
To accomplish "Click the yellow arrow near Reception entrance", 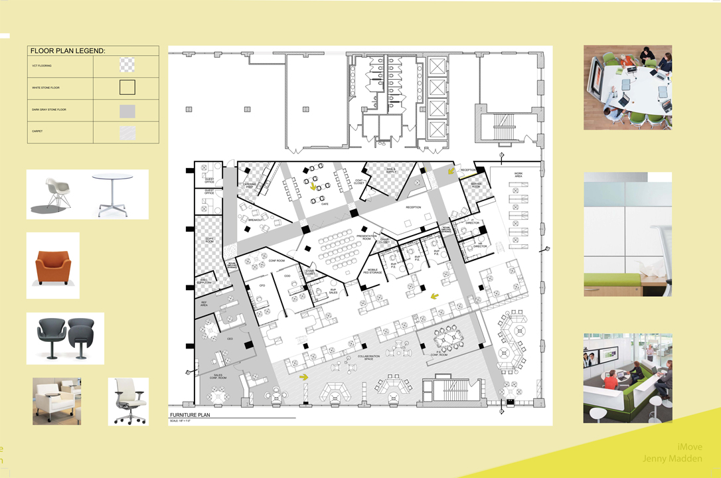I will click(451, 171).
